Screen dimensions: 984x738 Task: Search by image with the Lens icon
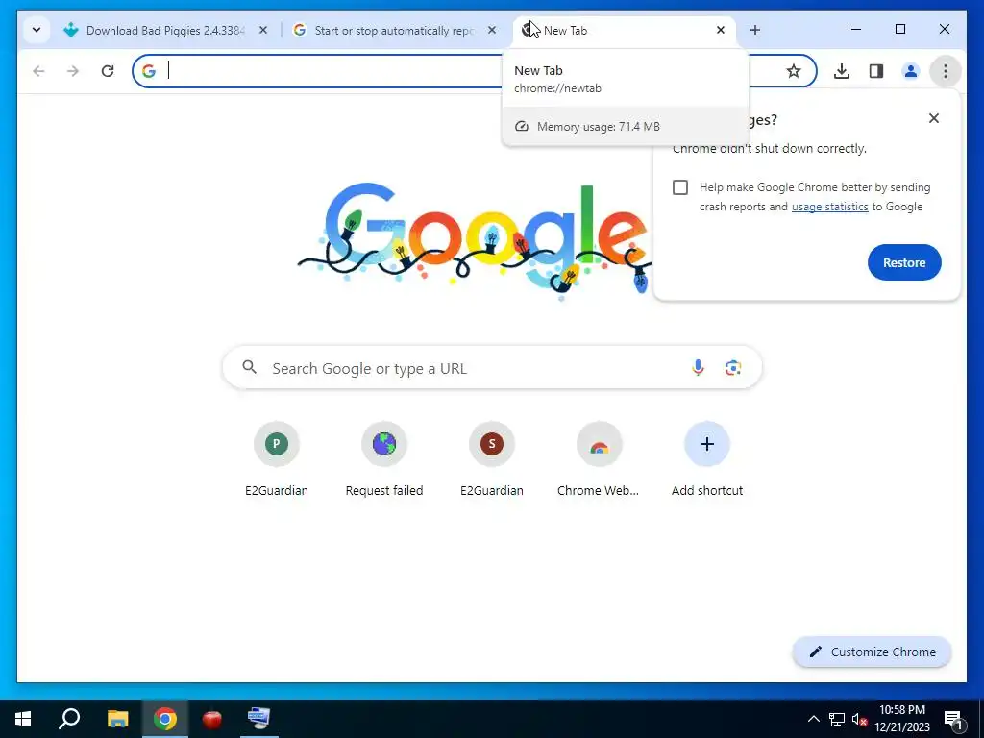tap(733, 368)
